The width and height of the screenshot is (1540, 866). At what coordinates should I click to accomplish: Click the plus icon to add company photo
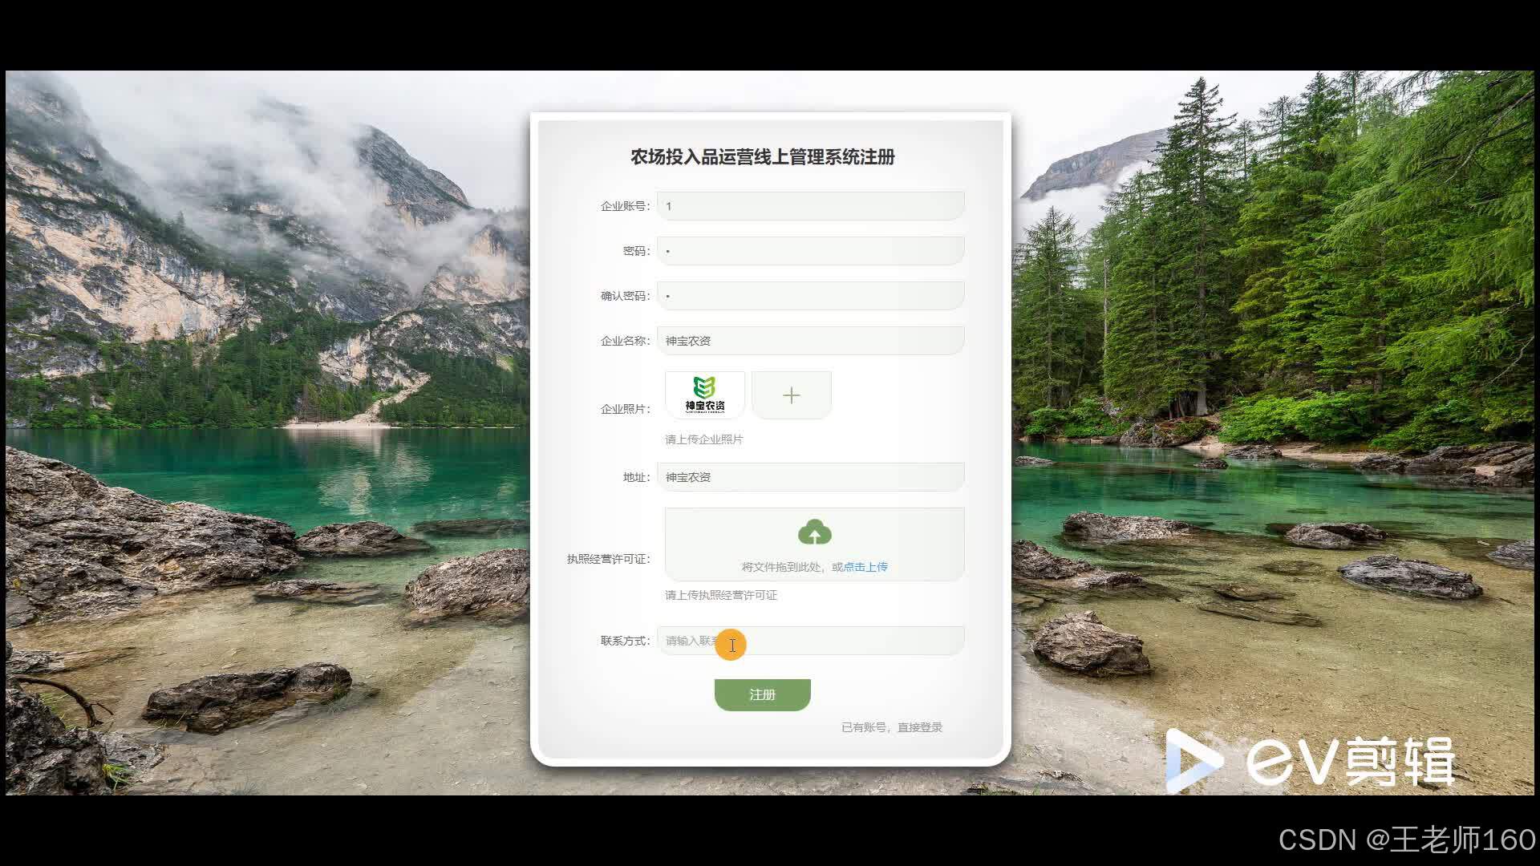(x=791, y=395)
